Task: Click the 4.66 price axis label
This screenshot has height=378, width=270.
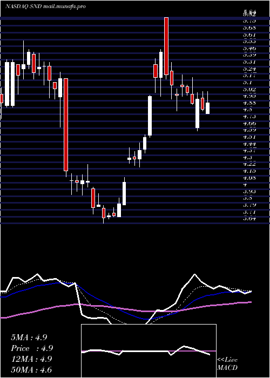Action: [249, 124]
